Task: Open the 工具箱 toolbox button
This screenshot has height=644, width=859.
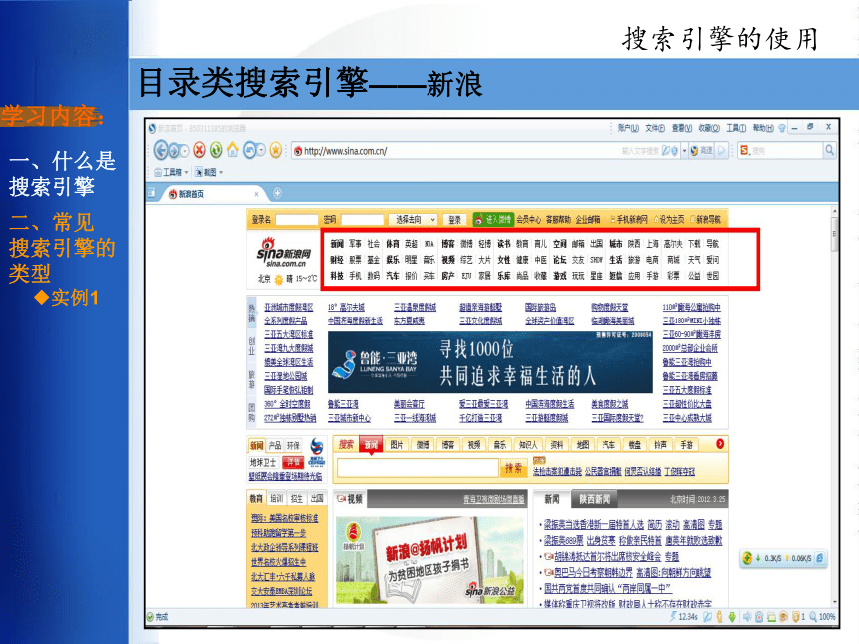Action: 168,172
